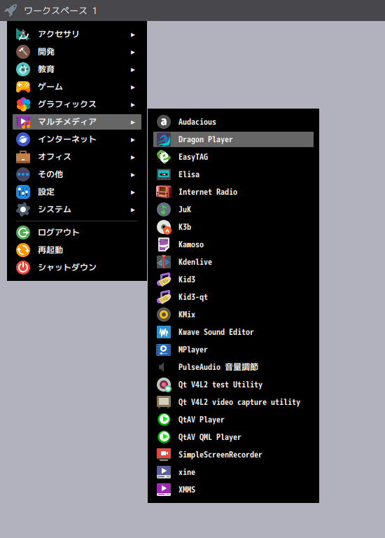Viewport: 385px width, 538px height.
Task: Click the その他 three-dots icon
Action: click(23, 174)
